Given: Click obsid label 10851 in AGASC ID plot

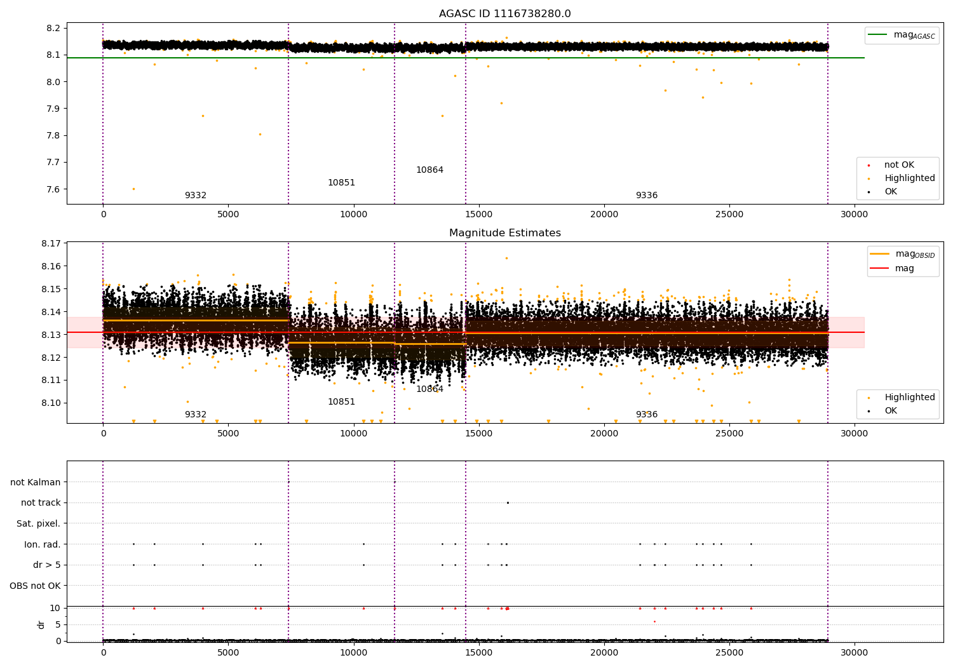Looking at the screenshot, I should click(342, 183).
